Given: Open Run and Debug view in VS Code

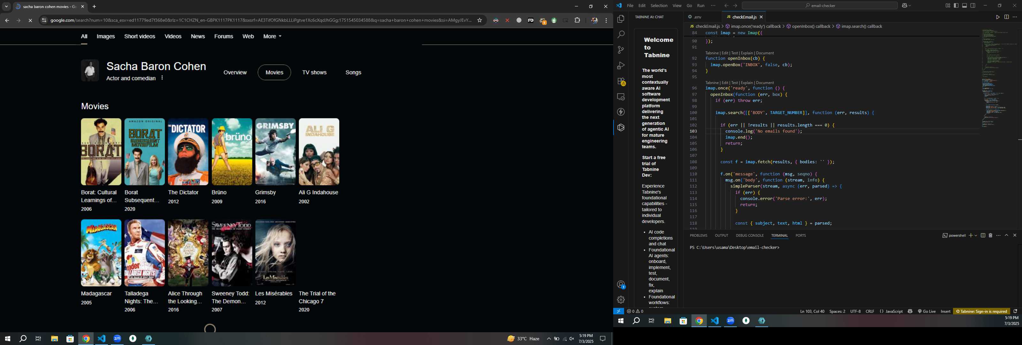Looking at the screenshot, I should (621, 65).
